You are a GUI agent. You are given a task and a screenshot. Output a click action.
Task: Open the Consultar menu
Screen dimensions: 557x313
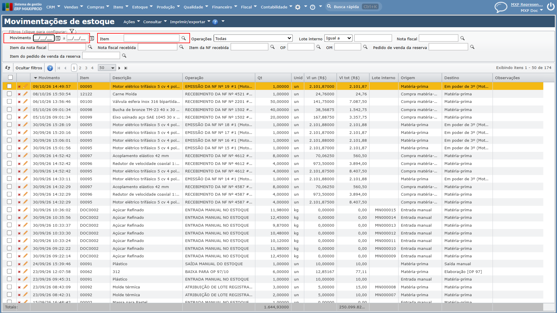click(155, 22)
